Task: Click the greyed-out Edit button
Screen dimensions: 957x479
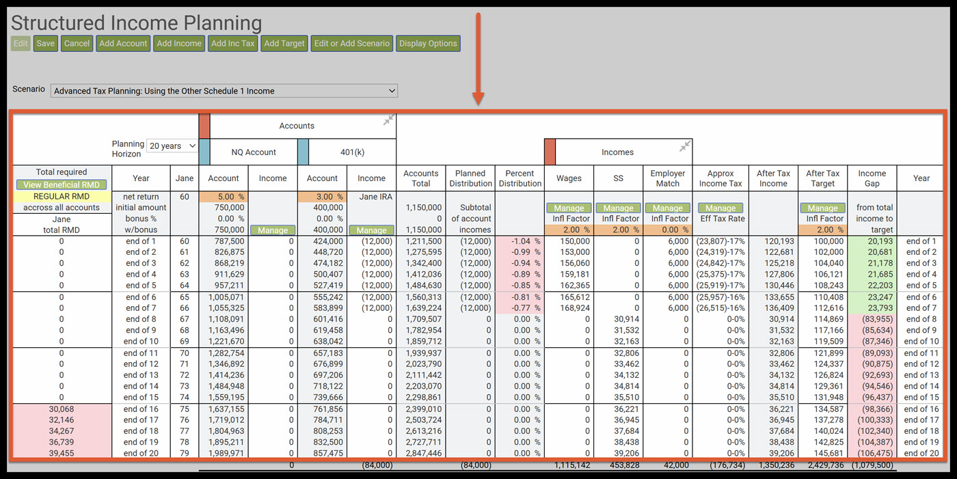Action: click(x=21, y=43)
